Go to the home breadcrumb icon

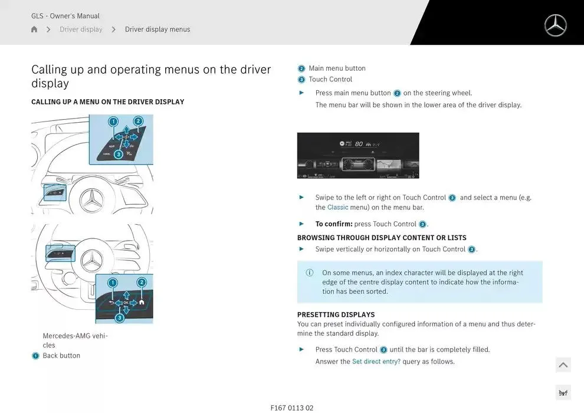(34, 29)
